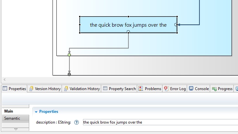Viewport: 238px width, 134px height.
Task: Click the Properties tab table icon
Action: [x=5, y=88]
